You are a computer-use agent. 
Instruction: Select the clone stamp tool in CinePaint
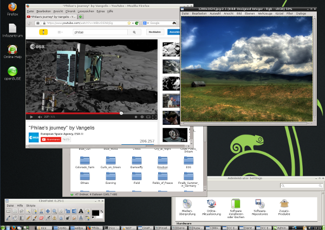(x=55, y=218)
